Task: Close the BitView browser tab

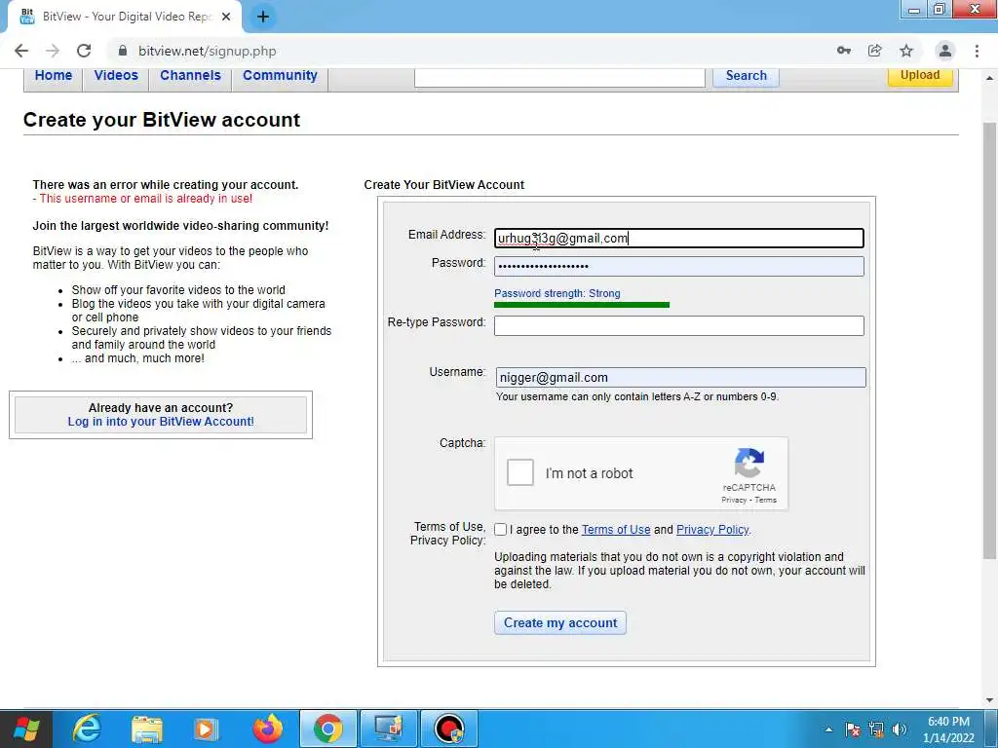Action: [x=226, y=17]
